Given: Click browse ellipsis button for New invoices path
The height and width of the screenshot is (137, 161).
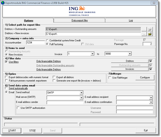Looking at the screenshot, I should (144, 34).
